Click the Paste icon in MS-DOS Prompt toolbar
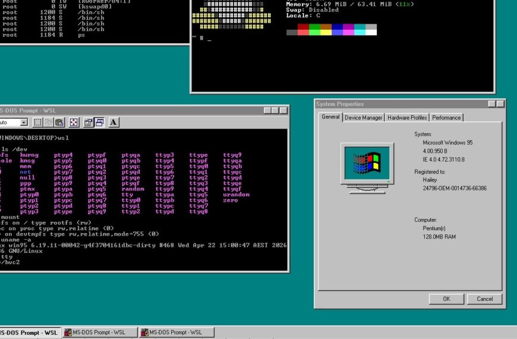517x339 pixels. pos(59,123)
